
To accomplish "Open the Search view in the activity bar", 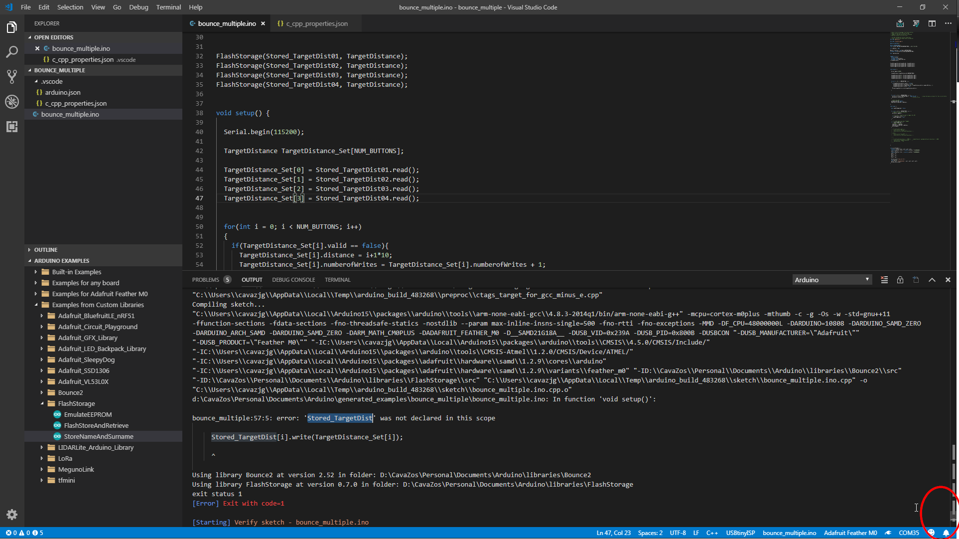I will (12, 52).
